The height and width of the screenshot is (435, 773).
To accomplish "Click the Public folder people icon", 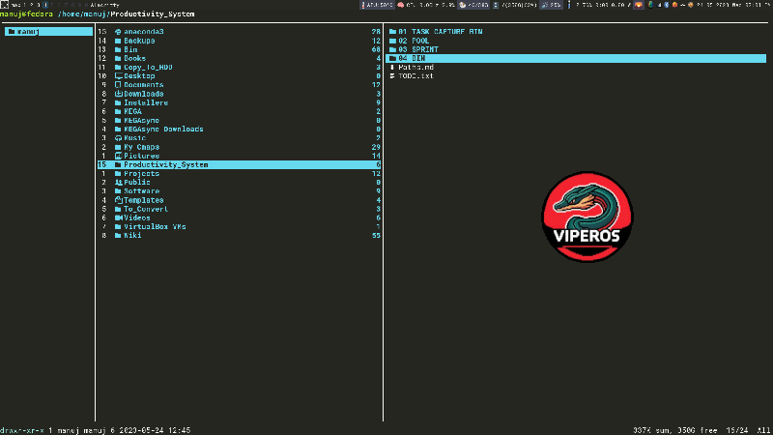I will point(118,182).
